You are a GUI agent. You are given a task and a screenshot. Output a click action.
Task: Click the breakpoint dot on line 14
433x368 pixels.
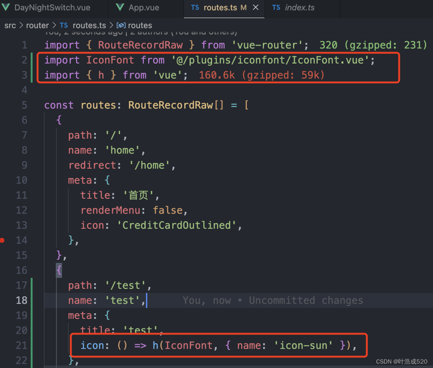coord(2,240)
